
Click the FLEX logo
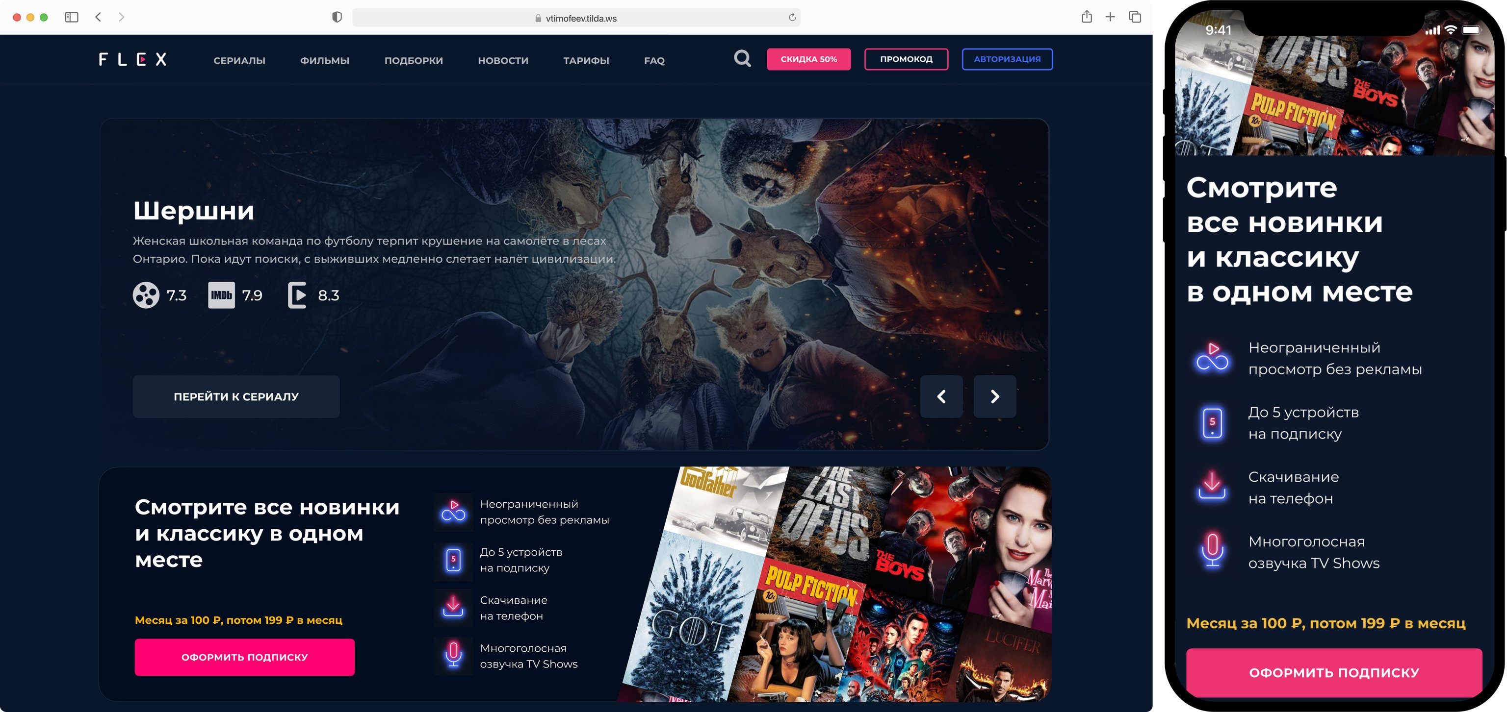pos(133,60)
